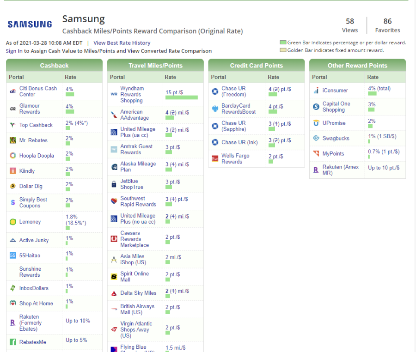416x352 pixels.
Task: Click the Spirit Online Mall icon
Action: tap(114, 277)
